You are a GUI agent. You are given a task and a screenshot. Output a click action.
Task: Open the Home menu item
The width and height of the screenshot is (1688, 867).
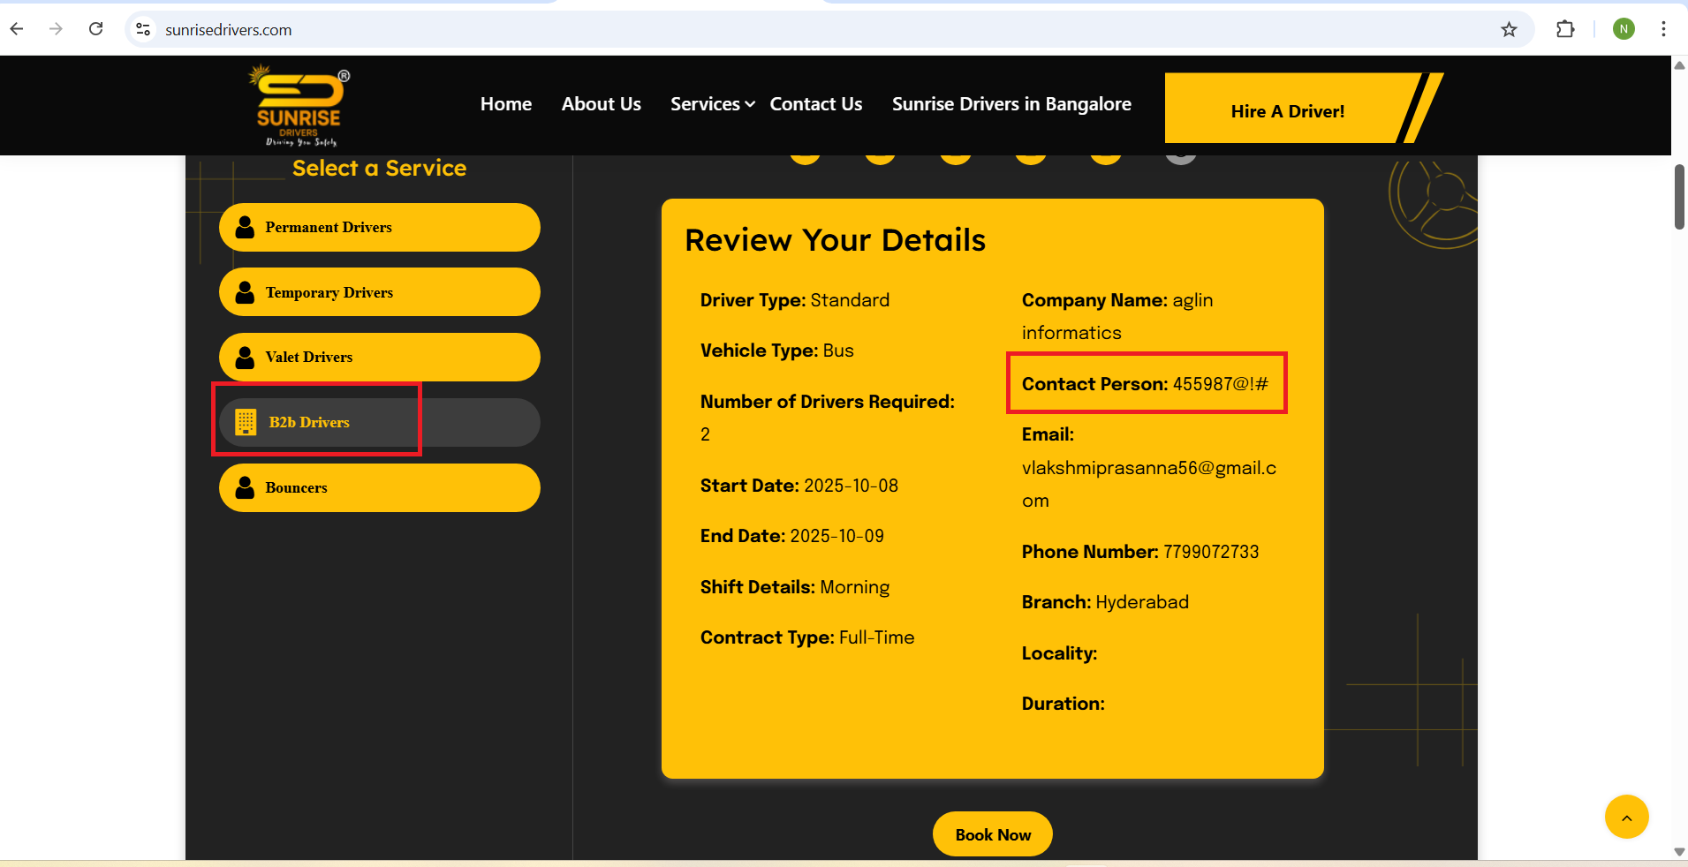[x=505, y=104]
